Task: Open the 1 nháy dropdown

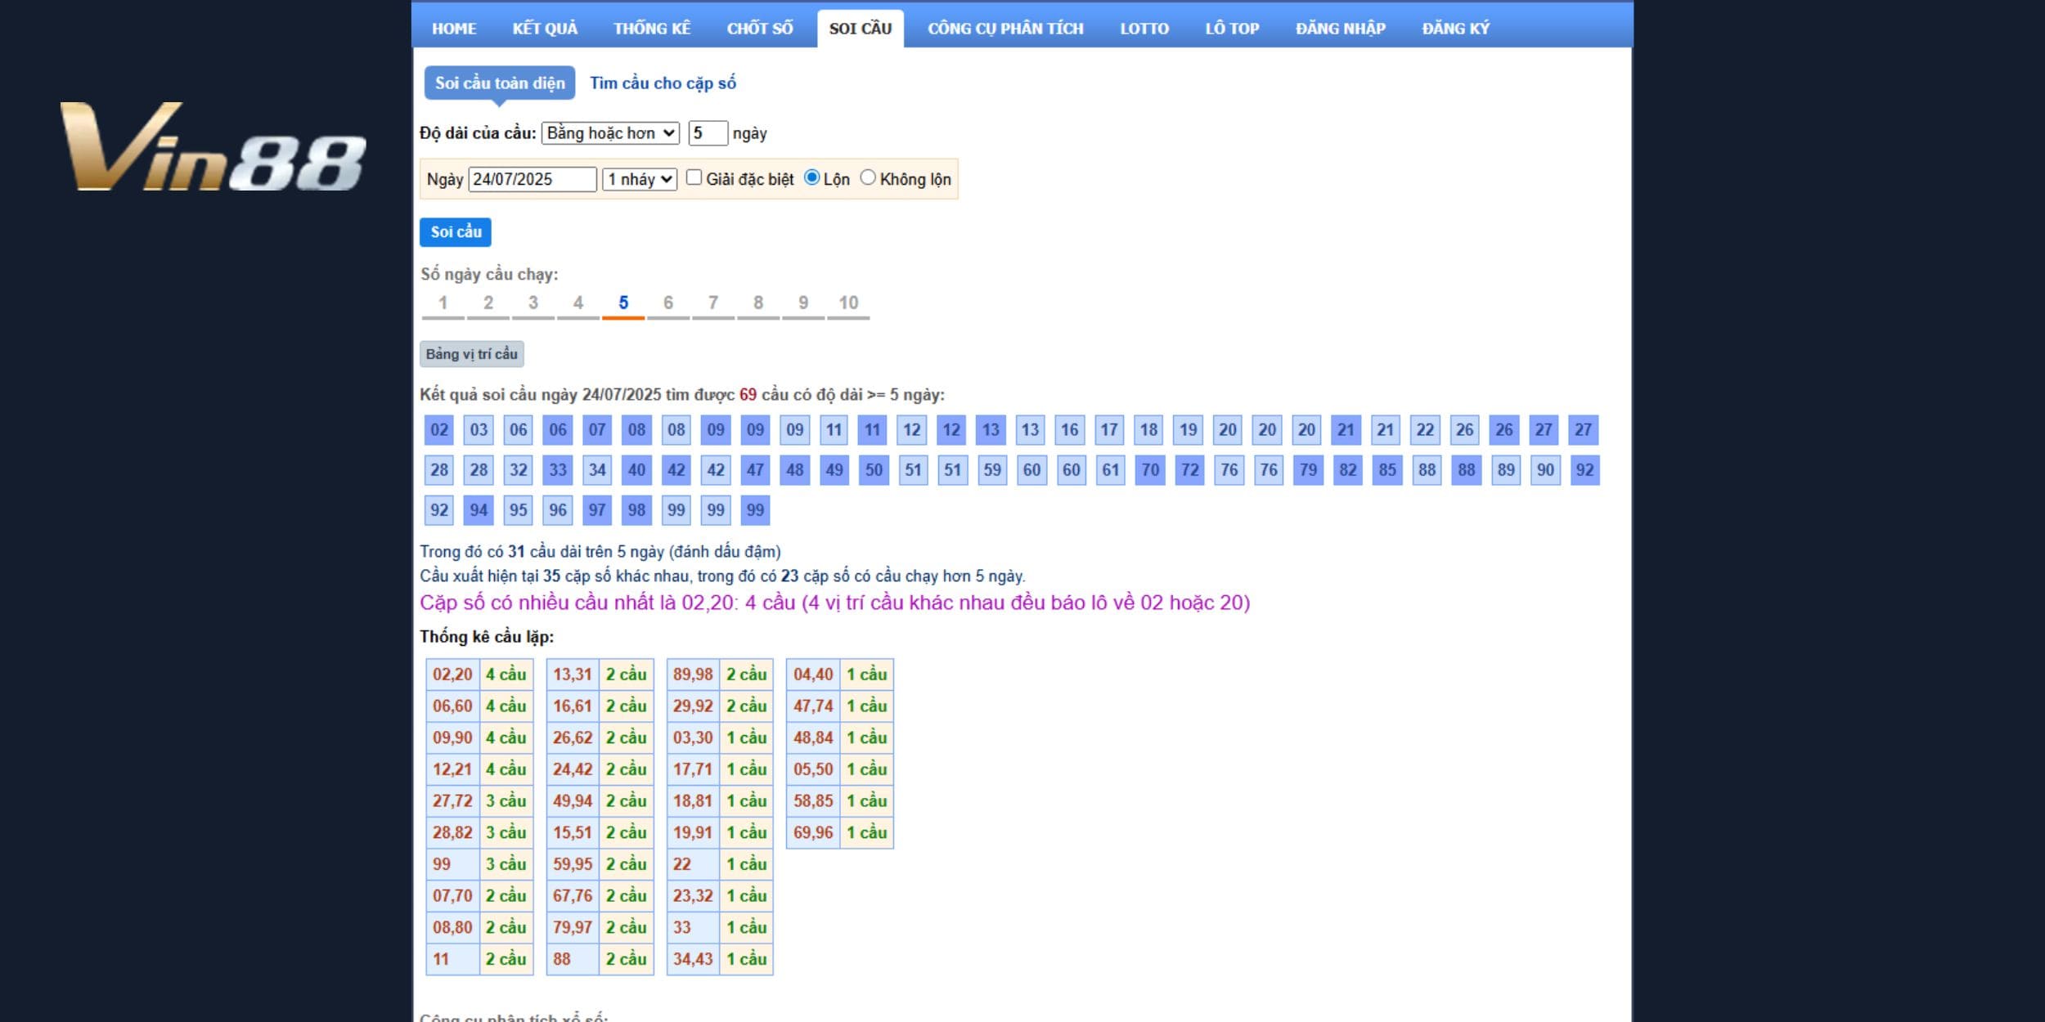Action: click(640, 179)
